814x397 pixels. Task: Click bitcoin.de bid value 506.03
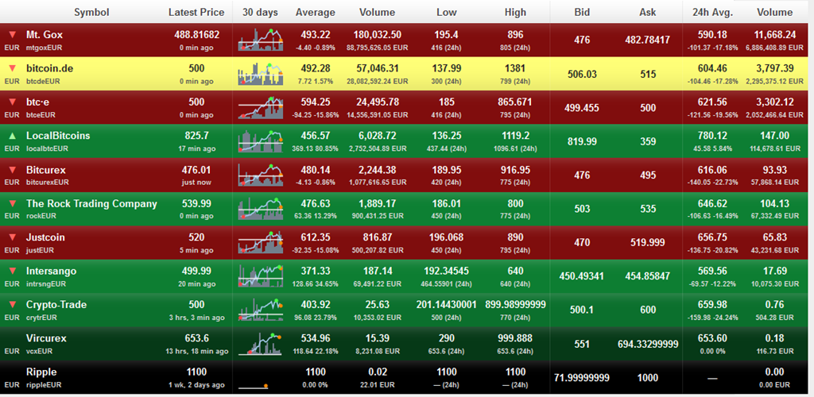point(582,74)
